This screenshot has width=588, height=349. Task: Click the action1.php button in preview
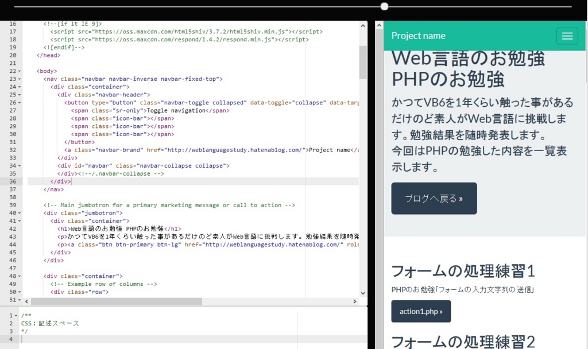pyautogui.click(x=421, y=311)
